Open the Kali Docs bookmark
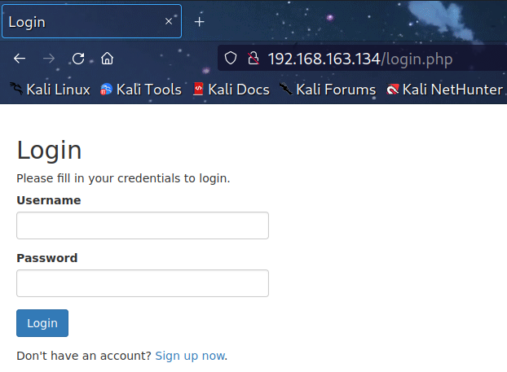This screenshot has height=372, width=507. point(231,90)
